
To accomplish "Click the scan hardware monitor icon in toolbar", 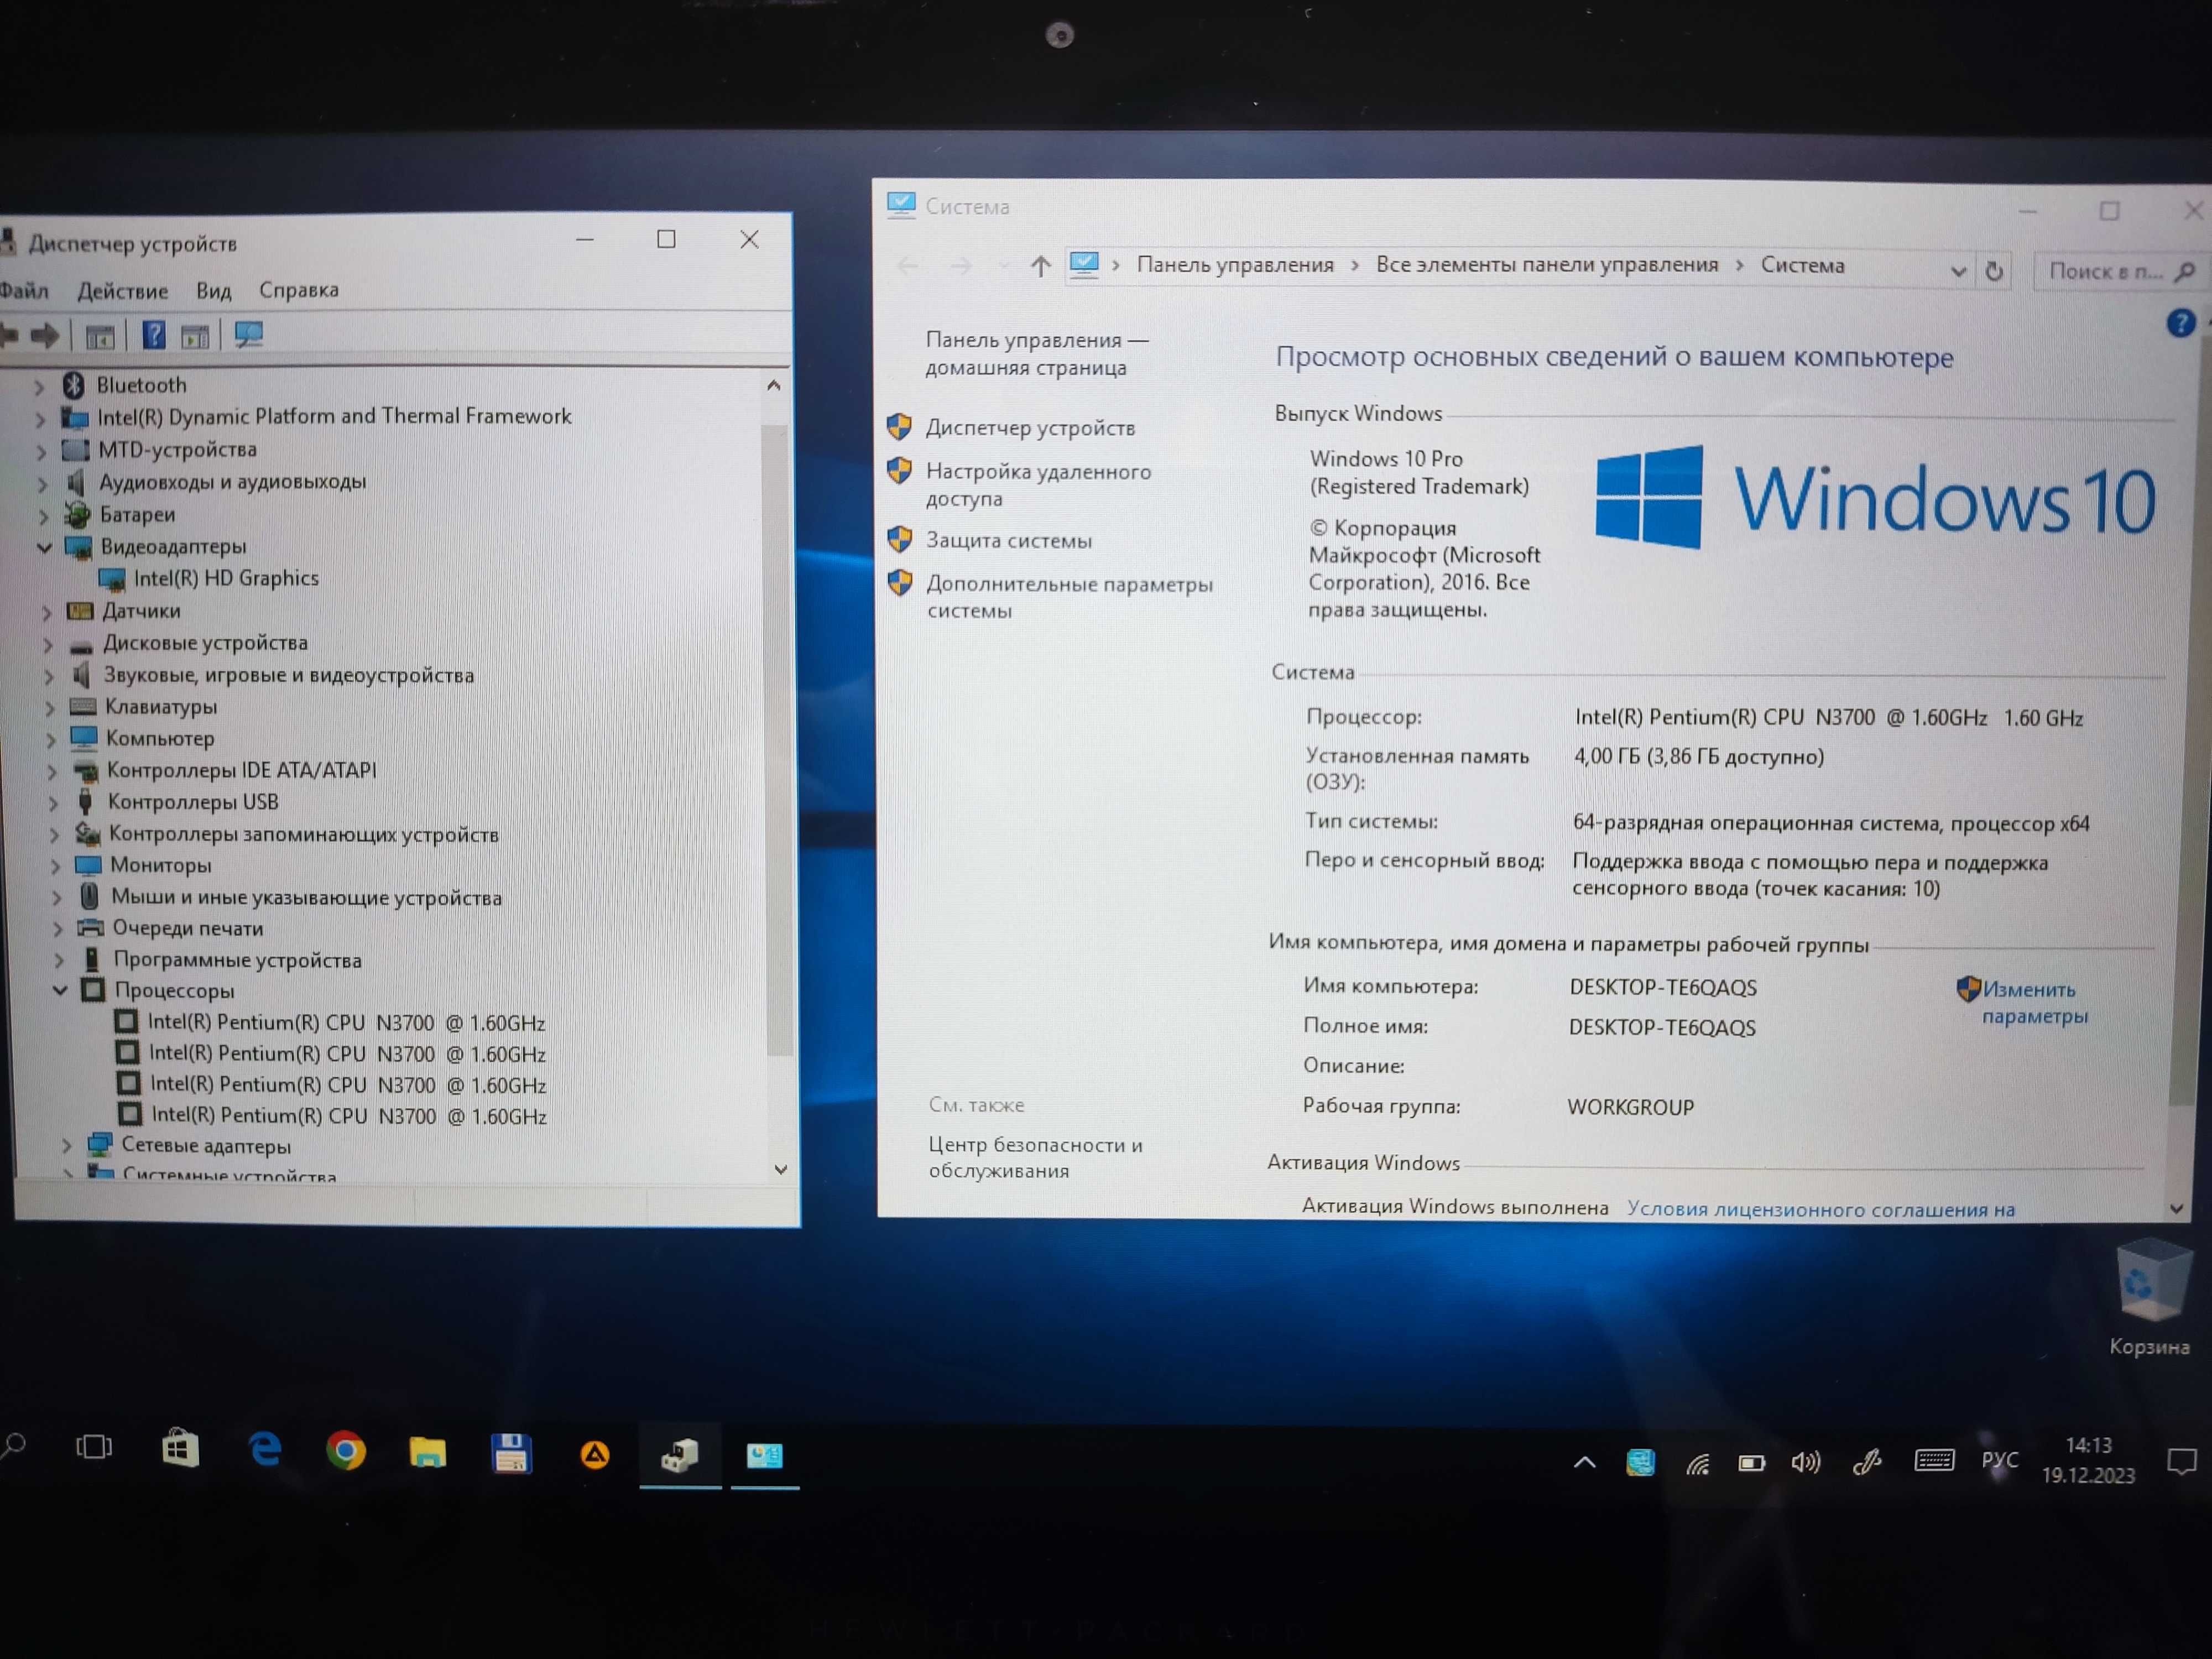I will tap(248, 335).
